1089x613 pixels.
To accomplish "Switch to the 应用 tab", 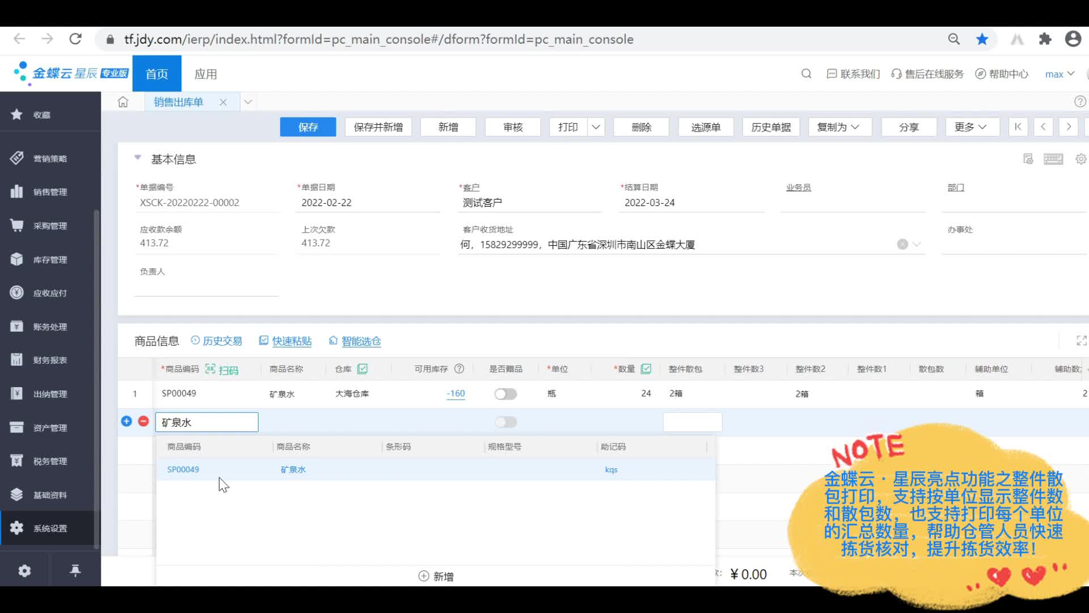I will [205, 74].
